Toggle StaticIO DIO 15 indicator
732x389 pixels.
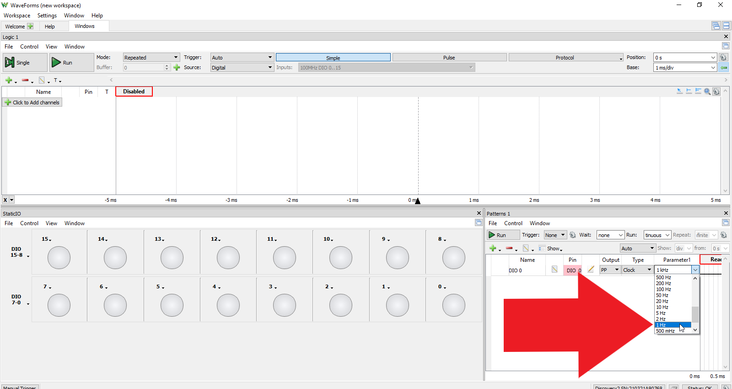59,258
